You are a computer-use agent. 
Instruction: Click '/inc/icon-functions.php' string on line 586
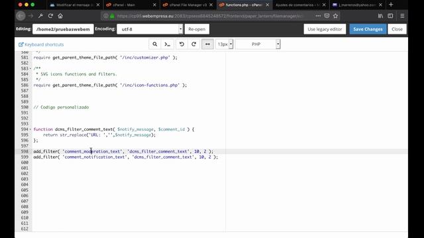click(x=150, y=85)
